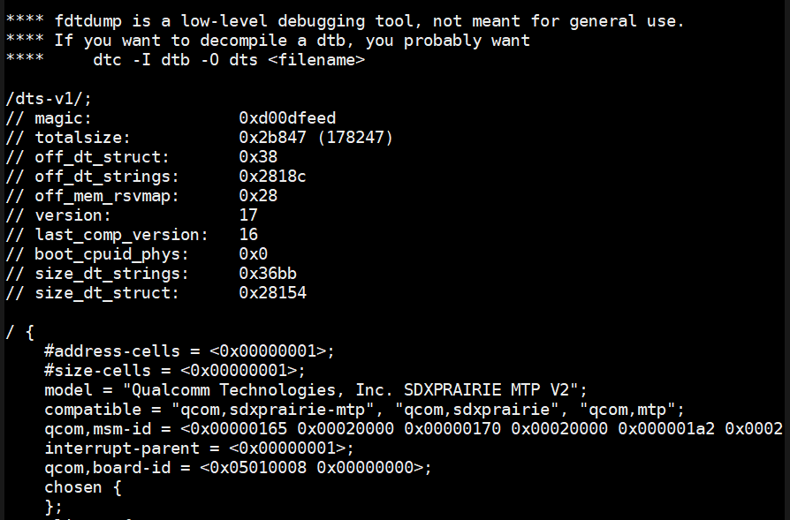Image resolution: width=790 pixels, height=520 pixels.
Task: Click the off_dt_struct value 0x38
Action: click(258, 157)
